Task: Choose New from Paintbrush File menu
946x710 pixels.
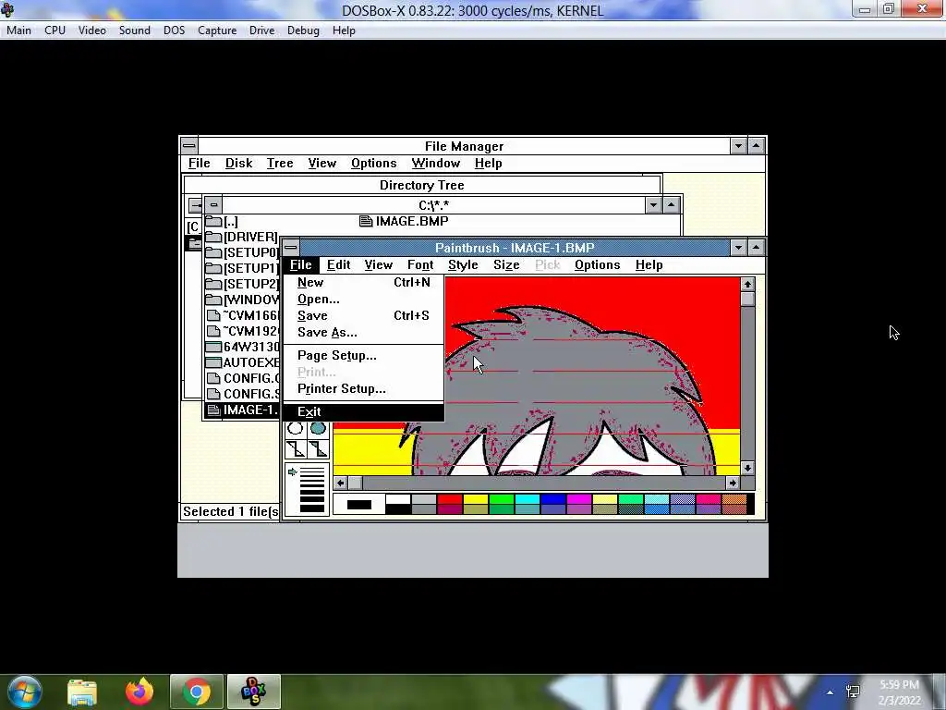Action: (364, 282)
